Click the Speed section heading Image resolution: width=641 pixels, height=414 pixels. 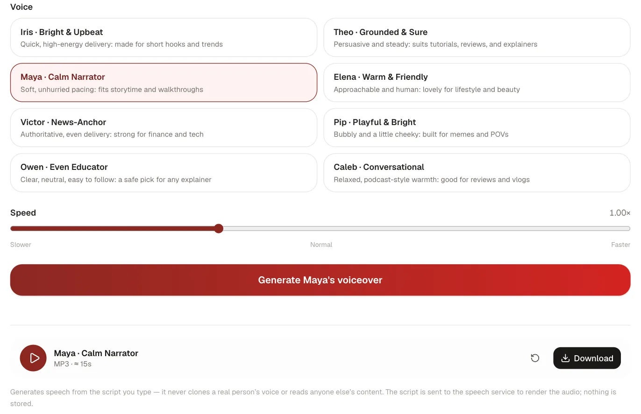[23, 213]
